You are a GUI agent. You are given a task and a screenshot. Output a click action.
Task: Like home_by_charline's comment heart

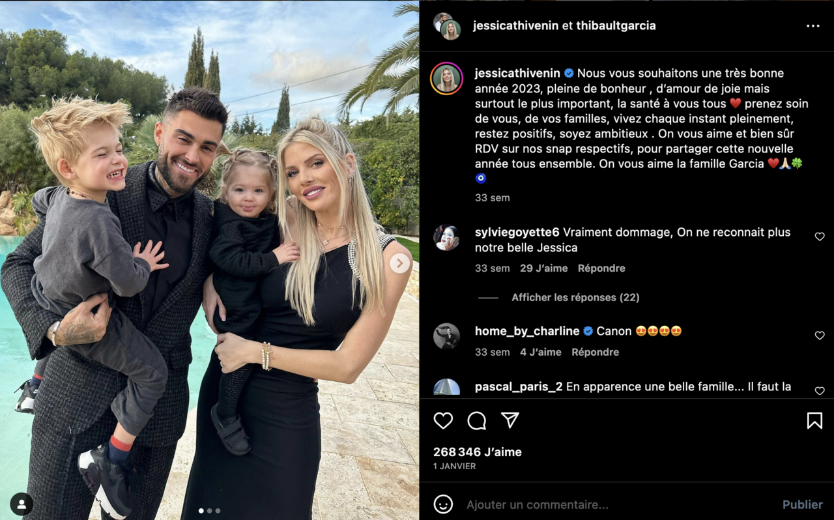click(x=820, y=336)
